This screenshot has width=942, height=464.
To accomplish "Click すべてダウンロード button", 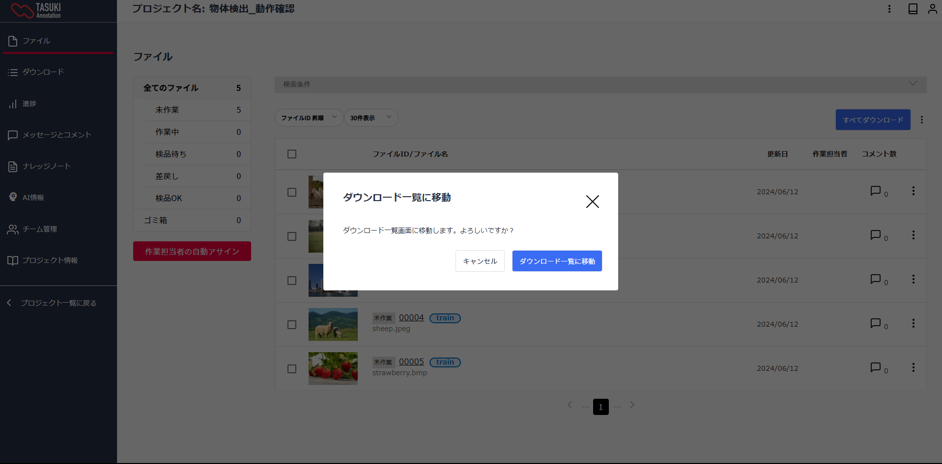I will (873, 120).
